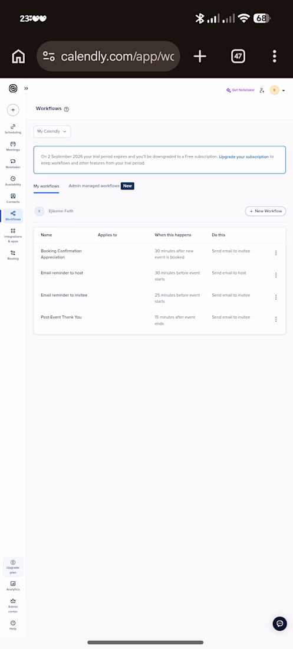Tap the calendly.com address bar
Image resolution: width=293 pixels, height=649 pixels.
[108, 56]
